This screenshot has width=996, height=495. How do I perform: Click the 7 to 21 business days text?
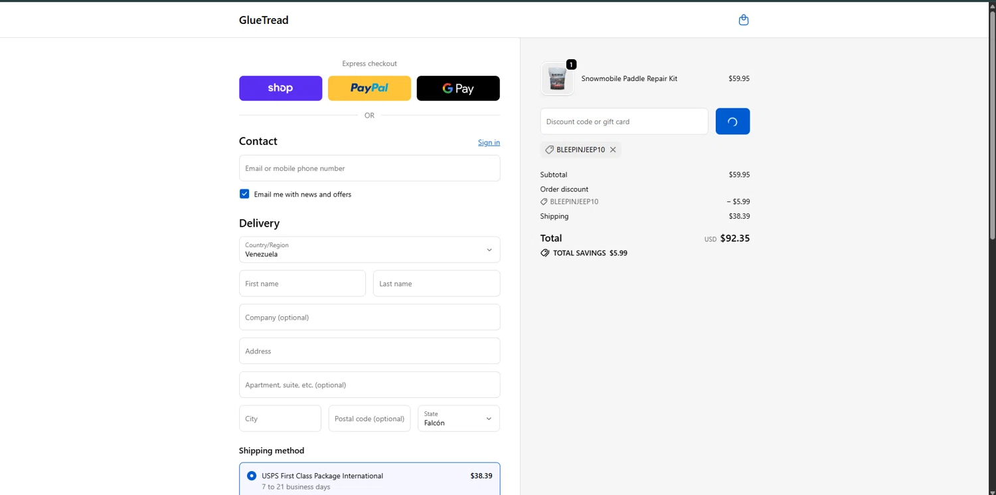(x=295, y=487)
